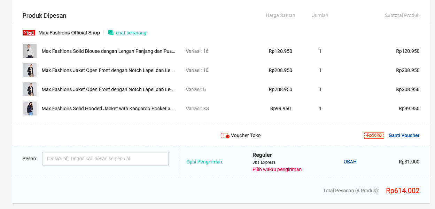The height and width of the screenshot is (209, 435).
Task: Click the Rp99.950 product subtotal
Action: tap(409, 108)
